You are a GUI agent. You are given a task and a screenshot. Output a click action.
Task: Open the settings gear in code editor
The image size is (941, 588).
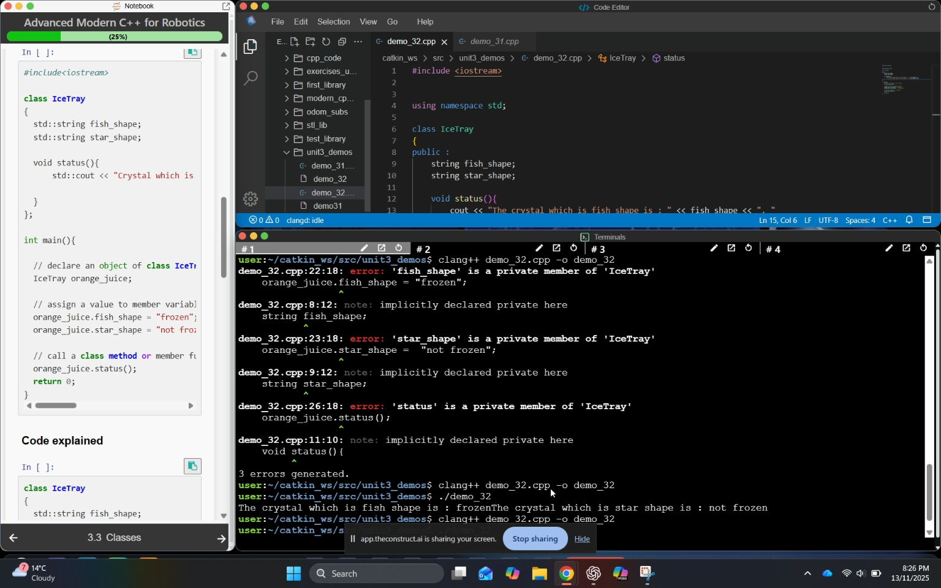(251, 199)
